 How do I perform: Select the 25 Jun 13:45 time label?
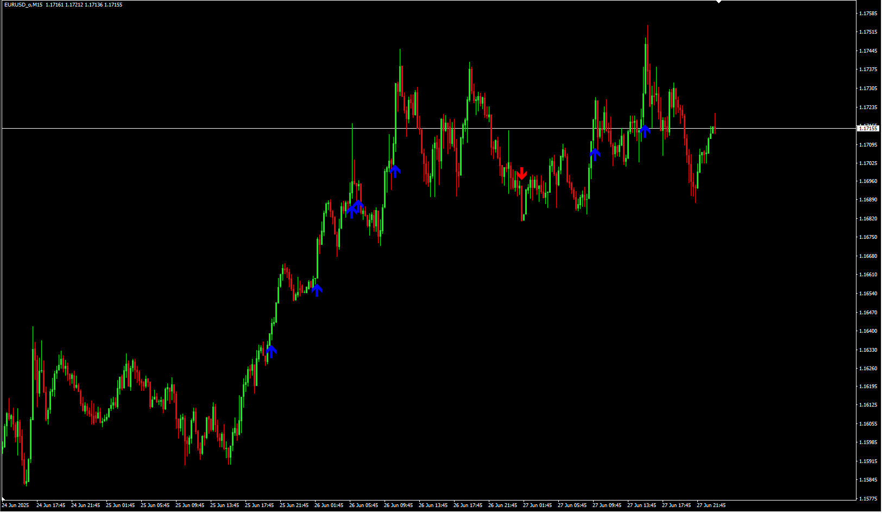224,505
